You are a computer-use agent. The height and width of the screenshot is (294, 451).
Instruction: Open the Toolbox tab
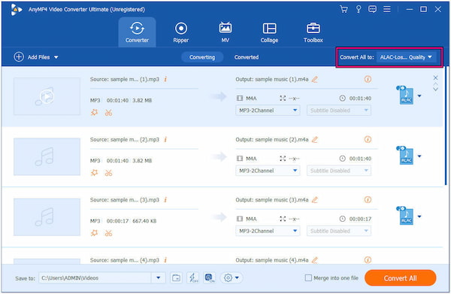pos(313,32)
